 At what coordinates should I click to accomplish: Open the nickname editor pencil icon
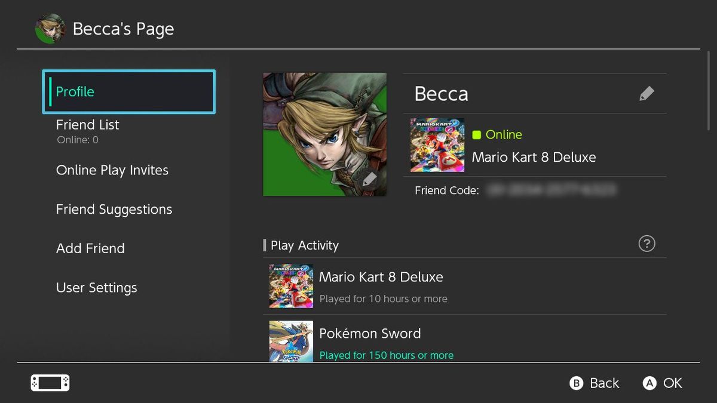[646, 93]
